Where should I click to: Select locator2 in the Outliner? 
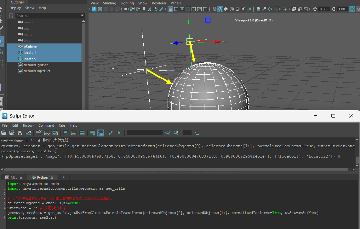pos(30,59)
